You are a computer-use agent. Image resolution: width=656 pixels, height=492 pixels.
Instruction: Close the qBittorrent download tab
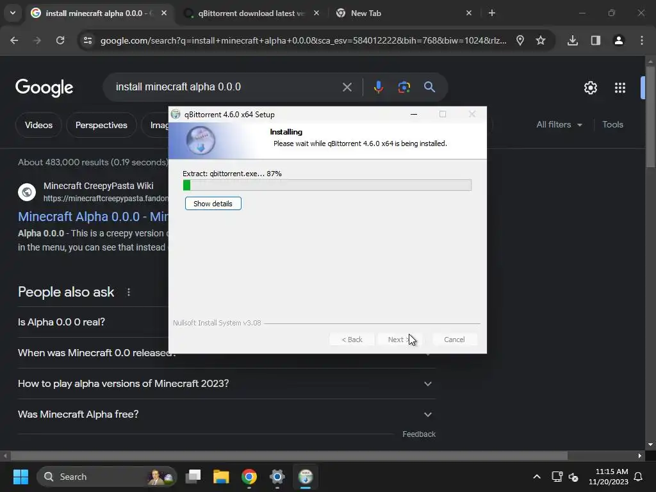point(316,13)
